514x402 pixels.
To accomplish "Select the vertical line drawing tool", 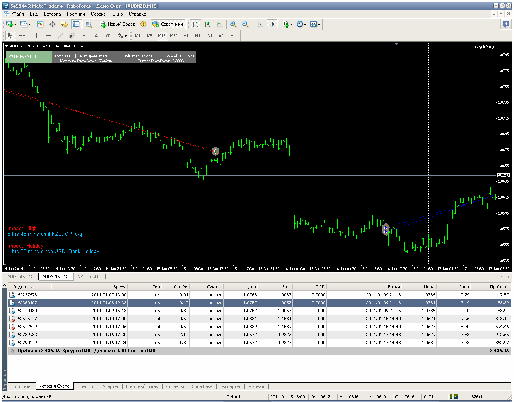I will (x=37, y=35).
